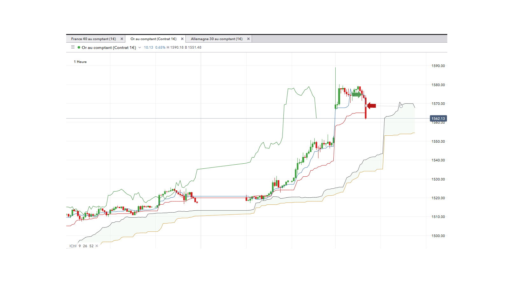The image size is (509, 286).
Task: Click the high value H 1590.18
Action: point(175,48)
